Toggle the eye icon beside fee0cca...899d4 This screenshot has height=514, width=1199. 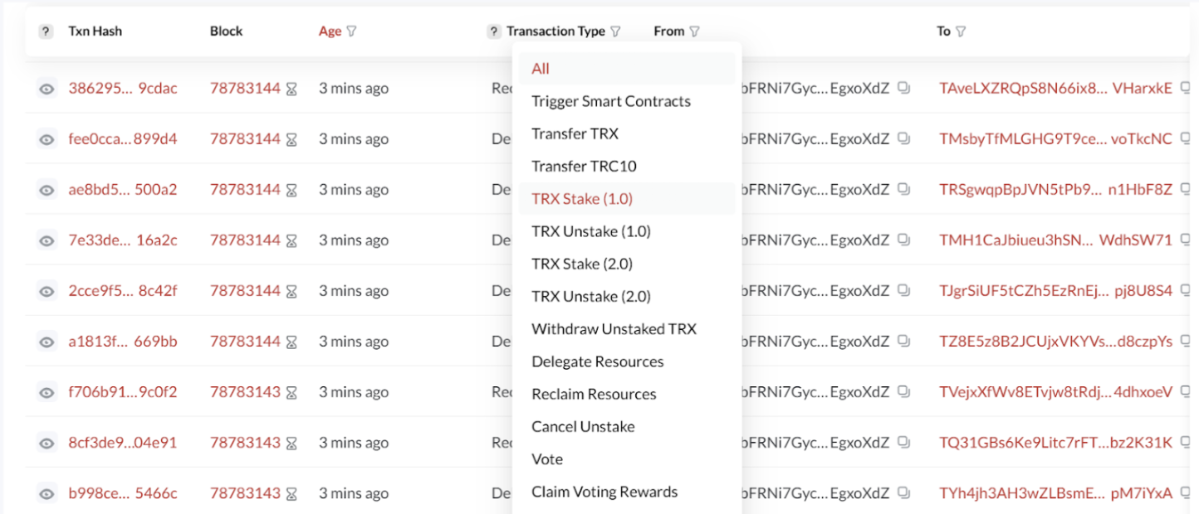[x=46, y=139]
